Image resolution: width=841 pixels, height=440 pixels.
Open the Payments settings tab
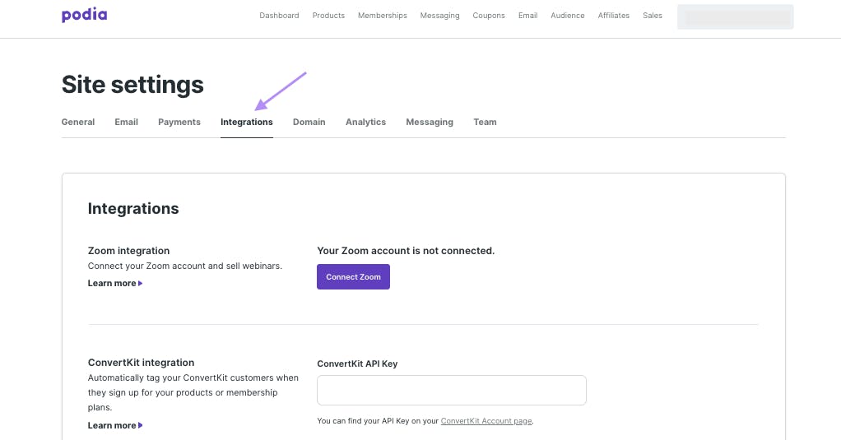click(x=179, y=123)
